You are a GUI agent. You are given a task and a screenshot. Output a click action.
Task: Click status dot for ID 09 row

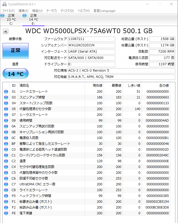(6, 121)
